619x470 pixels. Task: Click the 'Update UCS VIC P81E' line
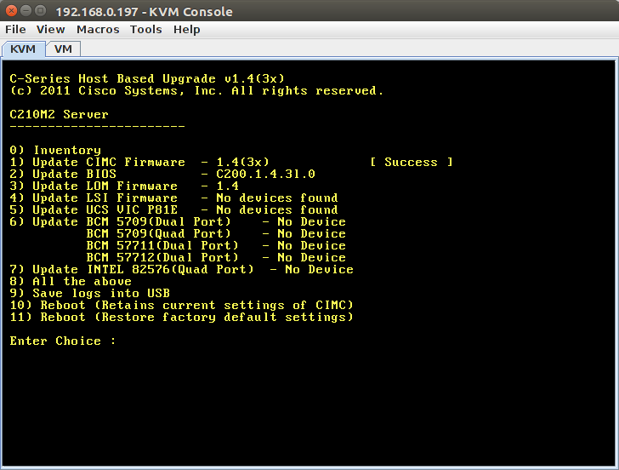click(173, 209)
